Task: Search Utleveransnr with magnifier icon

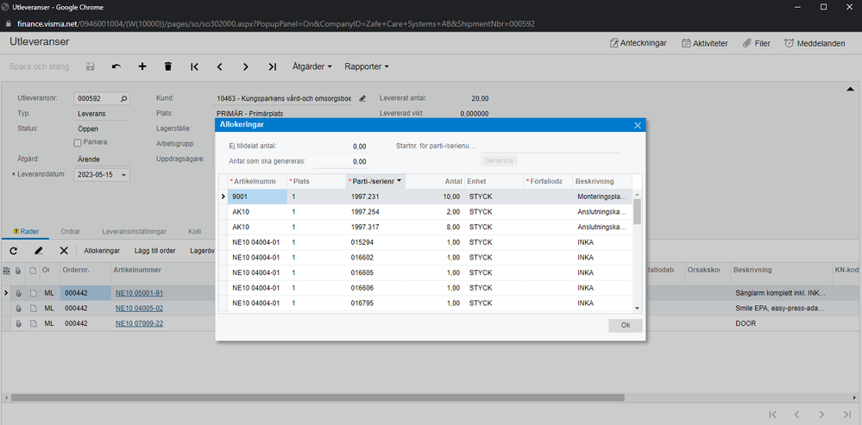Action: pyautogui.click(x=123, y=99)
